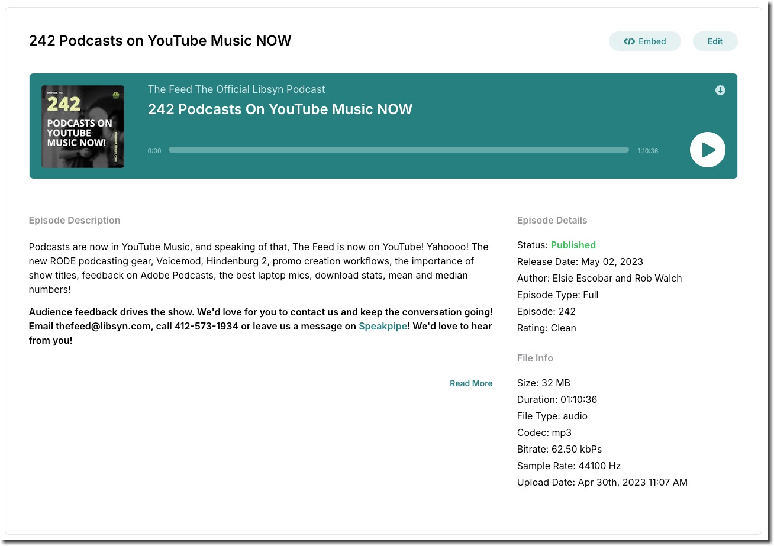
Task: Click the 0:00 elapsed time label
Action: pos(154,151)
